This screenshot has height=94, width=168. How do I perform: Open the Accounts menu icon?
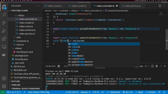(4, 78)
